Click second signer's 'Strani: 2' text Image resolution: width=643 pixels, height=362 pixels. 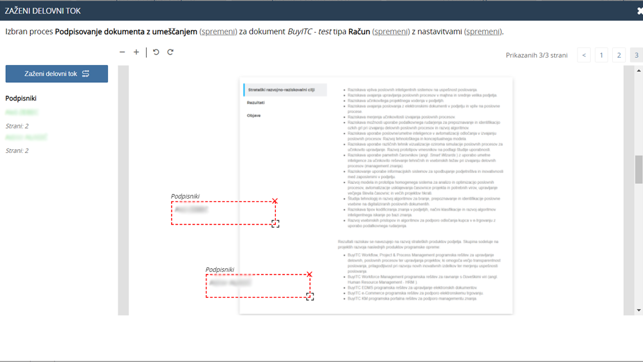pyautogui.click(x=17, y=151)
